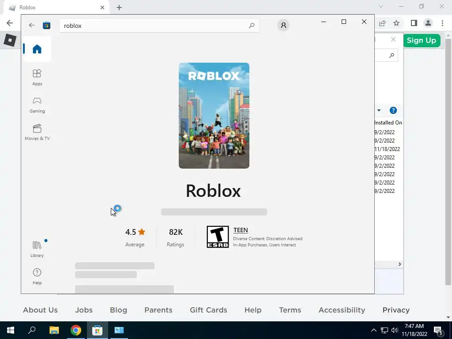
Task: Click volume icon in system tray
Action: coord(395,330)
